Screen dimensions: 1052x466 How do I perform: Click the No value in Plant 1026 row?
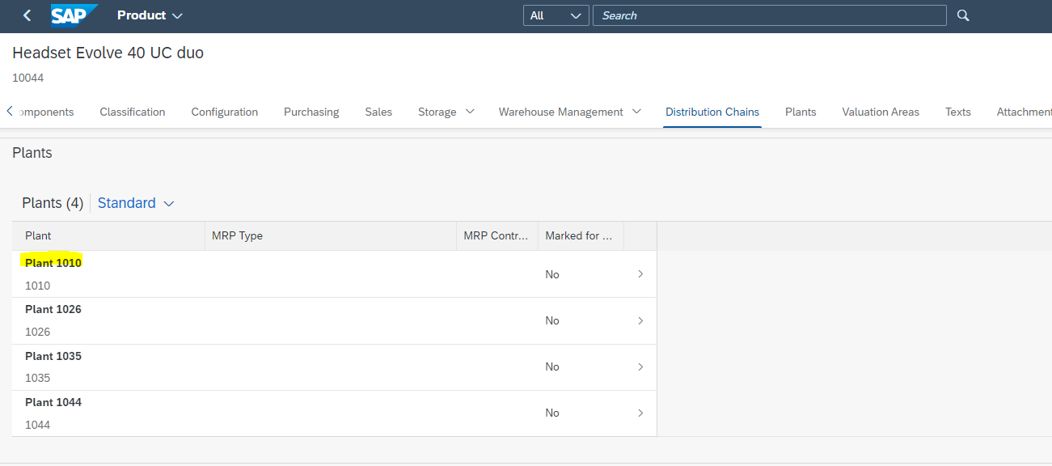552,320
